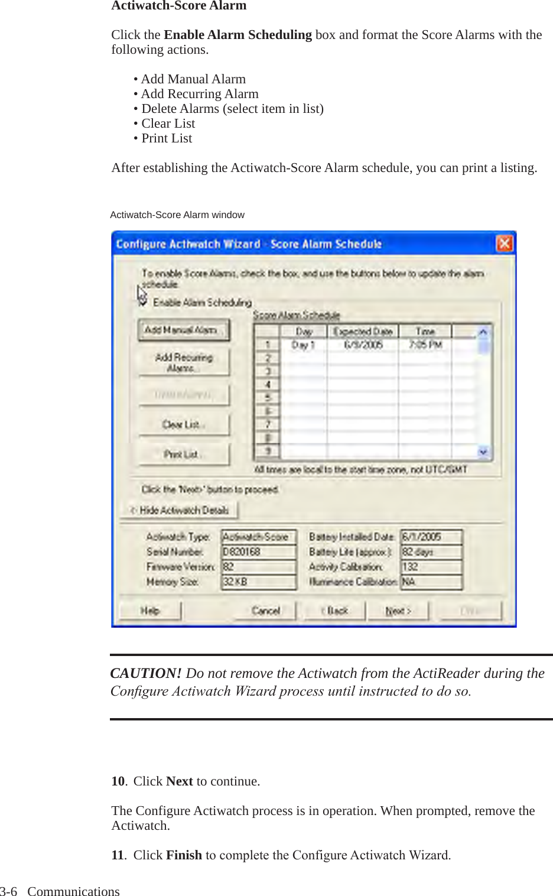Go back to the previous wizard step
The height and width of the screenshot is (896, 553).
(334, 611)
